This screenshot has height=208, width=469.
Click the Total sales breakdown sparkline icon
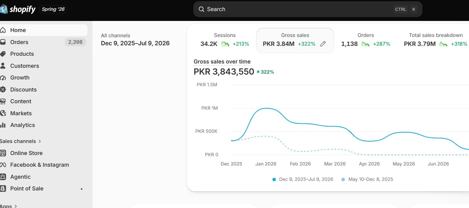[443, 44]
